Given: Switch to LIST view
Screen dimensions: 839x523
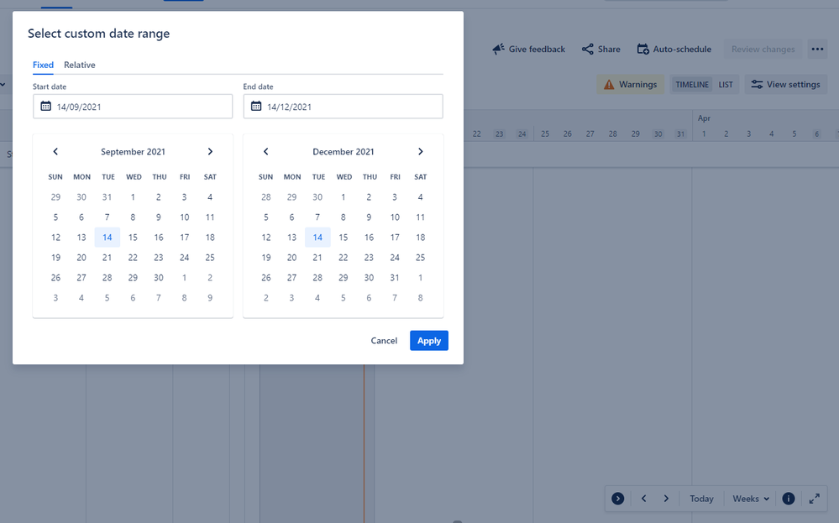Looking at the screenshot, I should pos(726,85).
